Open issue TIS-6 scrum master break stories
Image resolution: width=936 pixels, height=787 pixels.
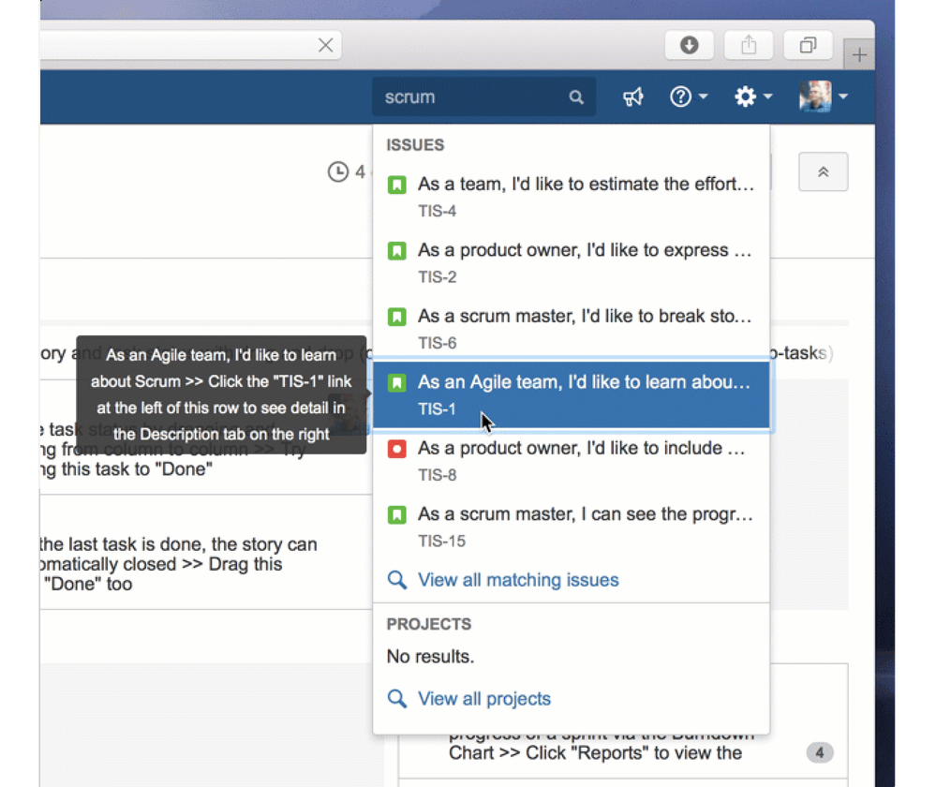(572, 329)
